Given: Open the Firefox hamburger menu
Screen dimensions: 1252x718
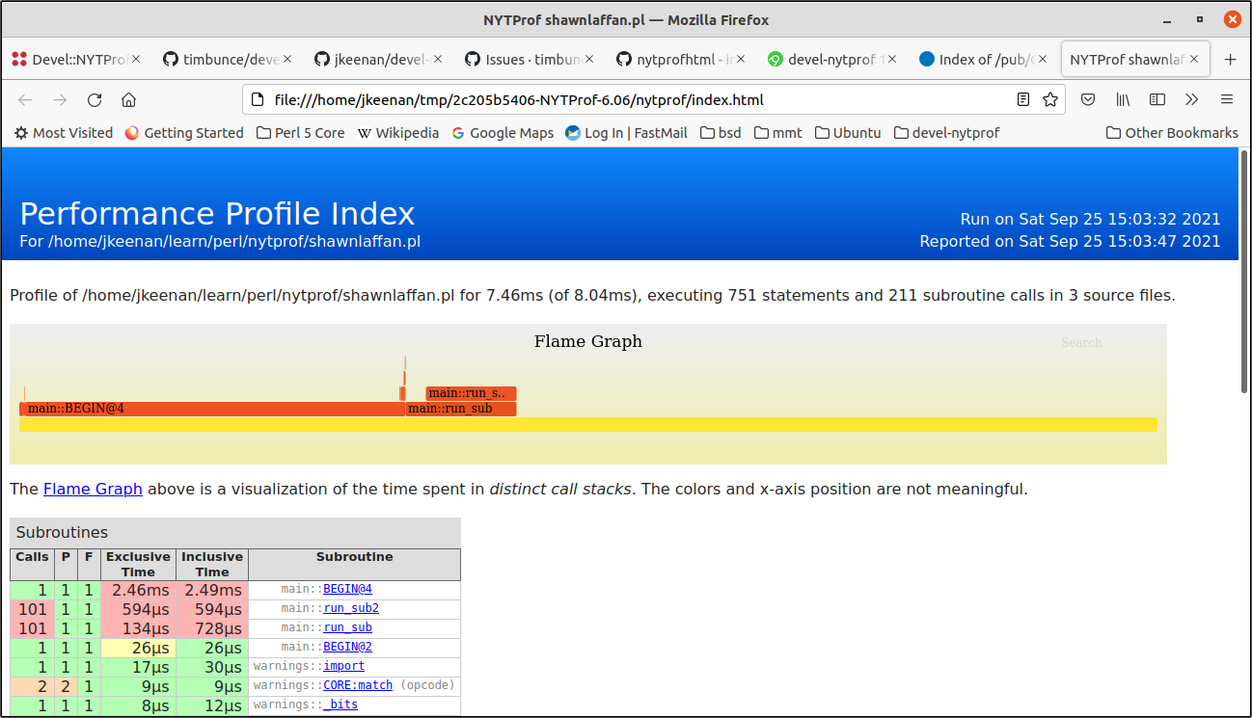Looking at the screenshot, I should [1227, 99].
